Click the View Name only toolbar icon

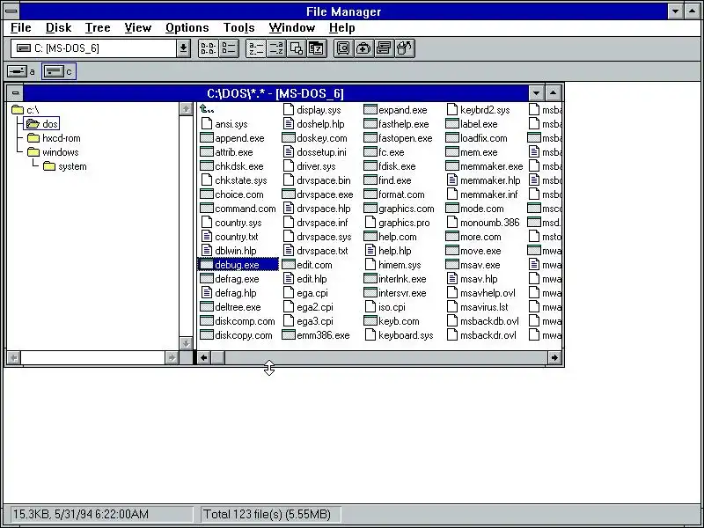pos(209,48)
